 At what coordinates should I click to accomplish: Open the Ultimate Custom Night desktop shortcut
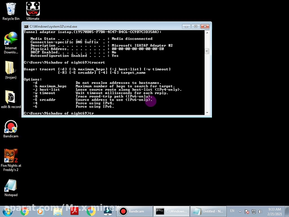coord(33,10)
